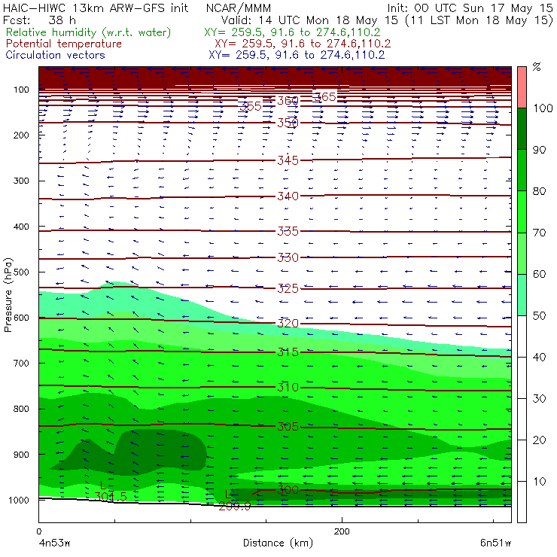This screenshot has width=557, height=557.
Task: Click the 315 potential temperature contour label
Action: point(288,352)
